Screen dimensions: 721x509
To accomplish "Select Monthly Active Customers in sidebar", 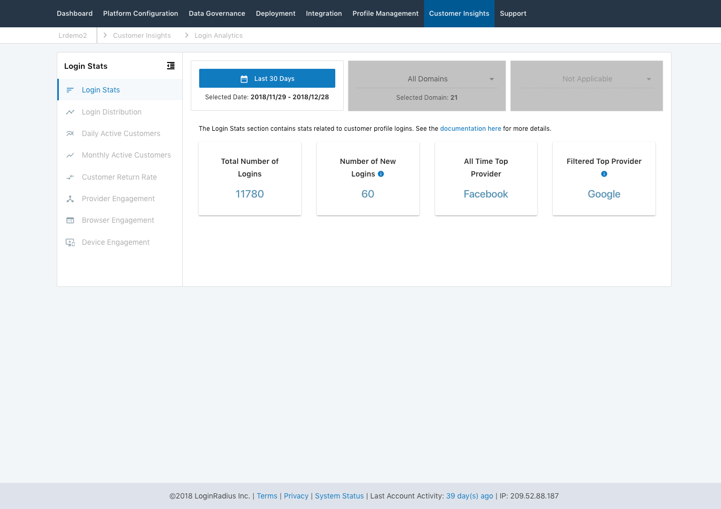I will (x=120, y=155).
